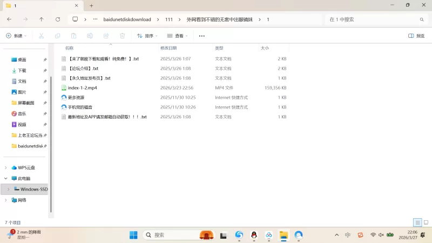Collapse the 此电脑 tree node
This screenshot has width=432, height=243.
(x=6, y=178)
